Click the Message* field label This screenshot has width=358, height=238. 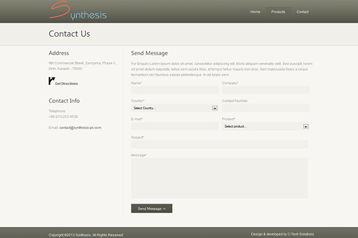(138, 155)
